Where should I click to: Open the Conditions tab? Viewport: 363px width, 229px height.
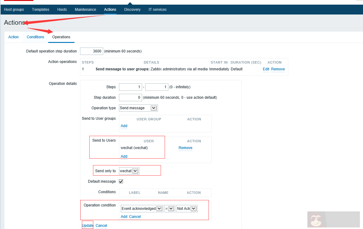(x=35, y=37)
